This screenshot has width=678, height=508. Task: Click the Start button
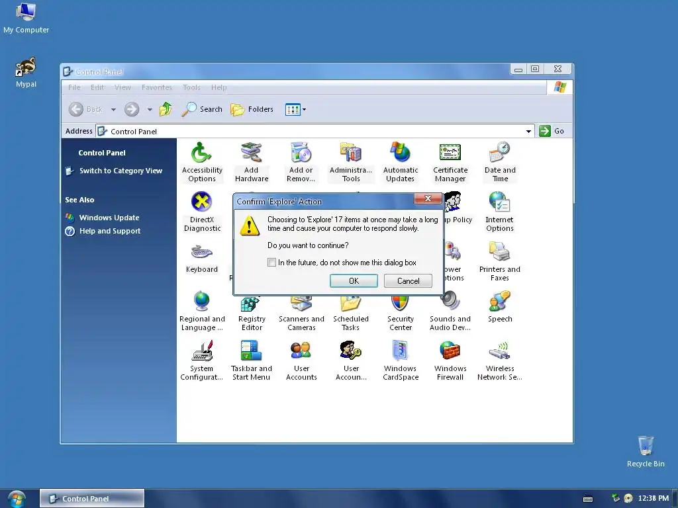[17, 499]
